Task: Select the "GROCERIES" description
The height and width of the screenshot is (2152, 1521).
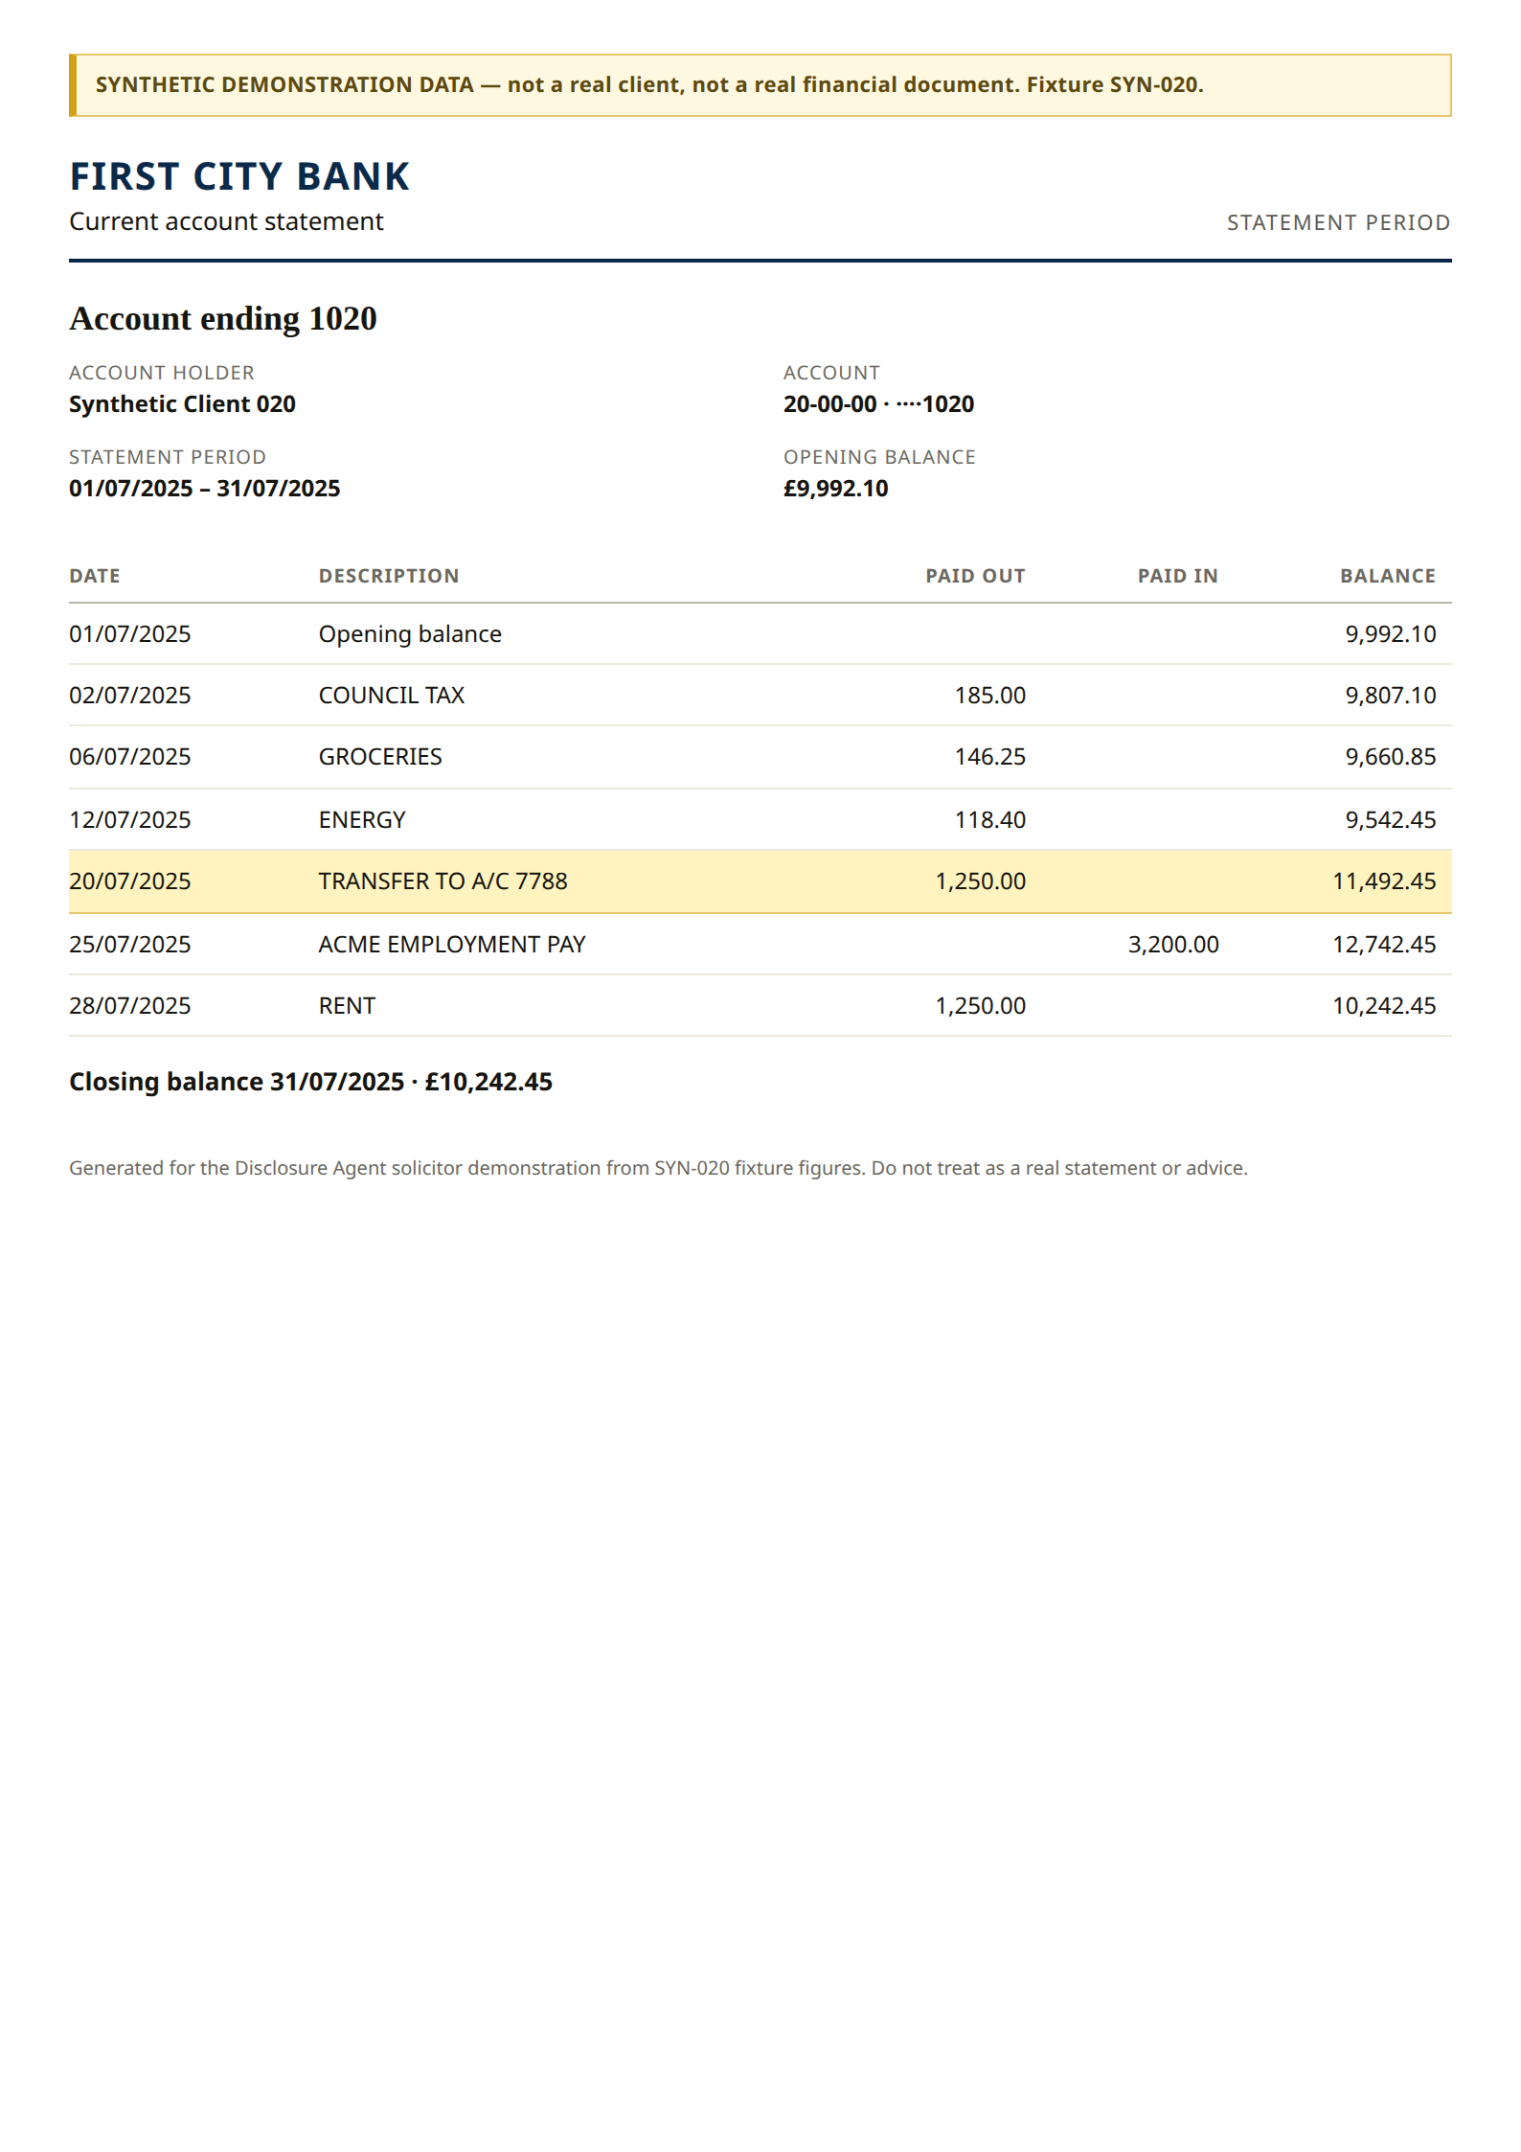Action: coord(380,757)
